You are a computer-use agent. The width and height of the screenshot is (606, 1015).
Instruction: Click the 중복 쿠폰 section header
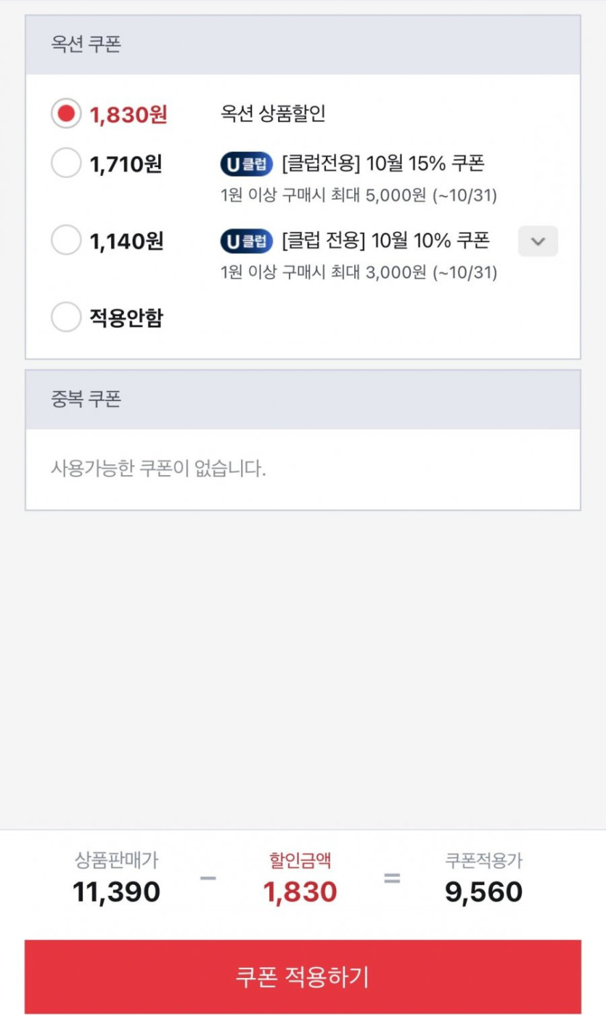(x=86, y=399)
